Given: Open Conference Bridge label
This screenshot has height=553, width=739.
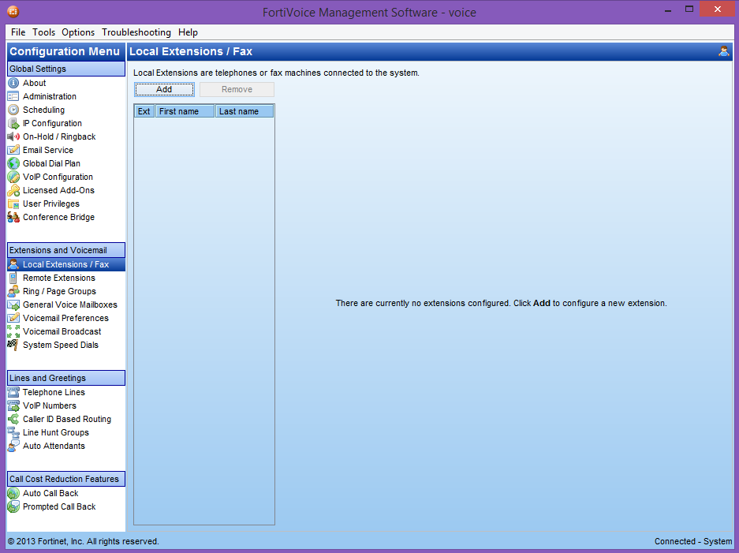Looking at the screenshot, I should point(59,217).
